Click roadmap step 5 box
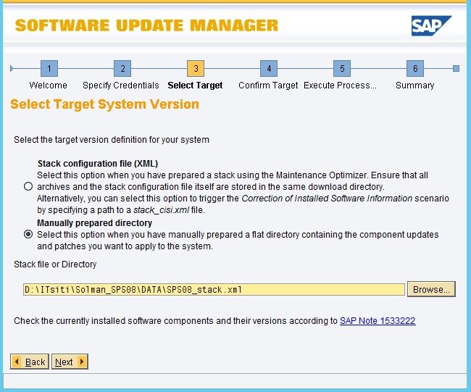 (342, 69)
